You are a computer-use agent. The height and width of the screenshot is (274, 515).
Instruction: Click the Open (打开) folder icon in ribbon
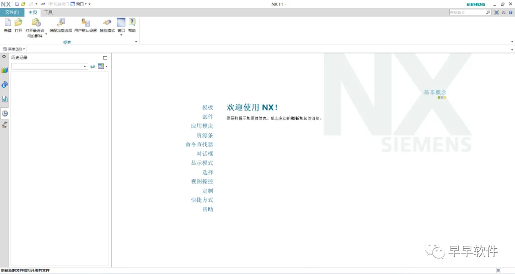(x=19, y=22)
